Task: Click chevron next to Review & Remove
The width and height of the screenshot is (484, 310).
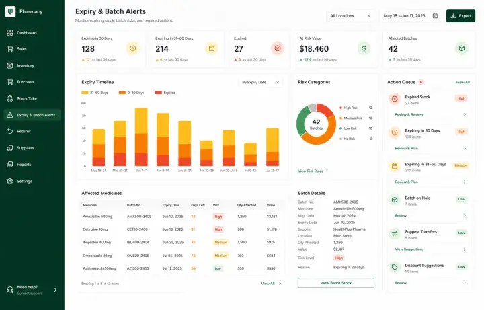Action: 465,114
